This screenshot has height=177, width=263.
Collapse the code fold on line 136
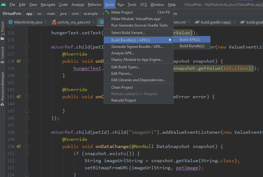[x=27, y=47]
